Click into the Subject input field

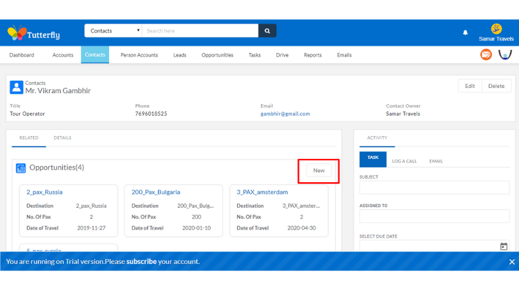[x=434, y=187]
